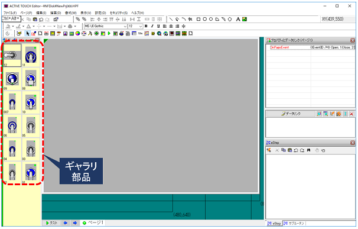Switch to the サブルーチン tab
This screenshot has height=229, width=358.
pyautogui.click(x=294, y=223)
